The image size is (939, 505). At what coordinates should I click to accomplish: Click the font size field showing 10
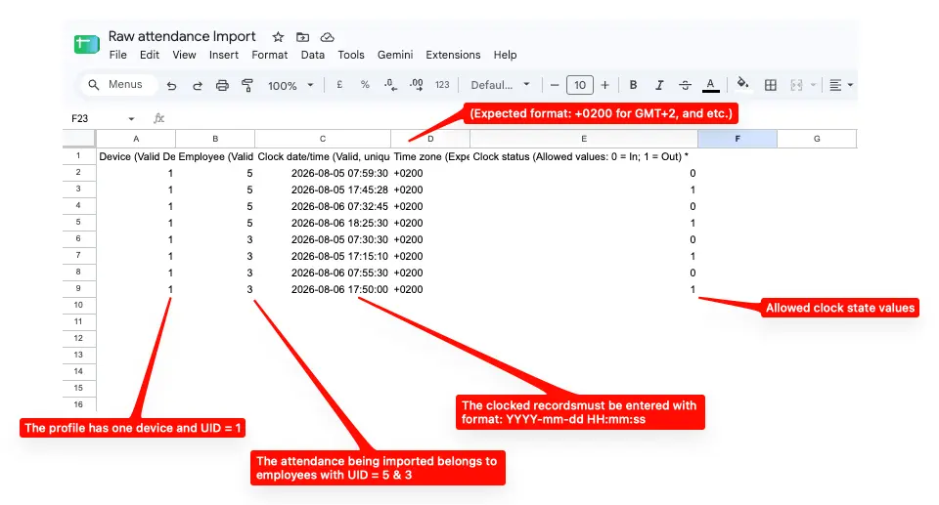tap(580, 85)
